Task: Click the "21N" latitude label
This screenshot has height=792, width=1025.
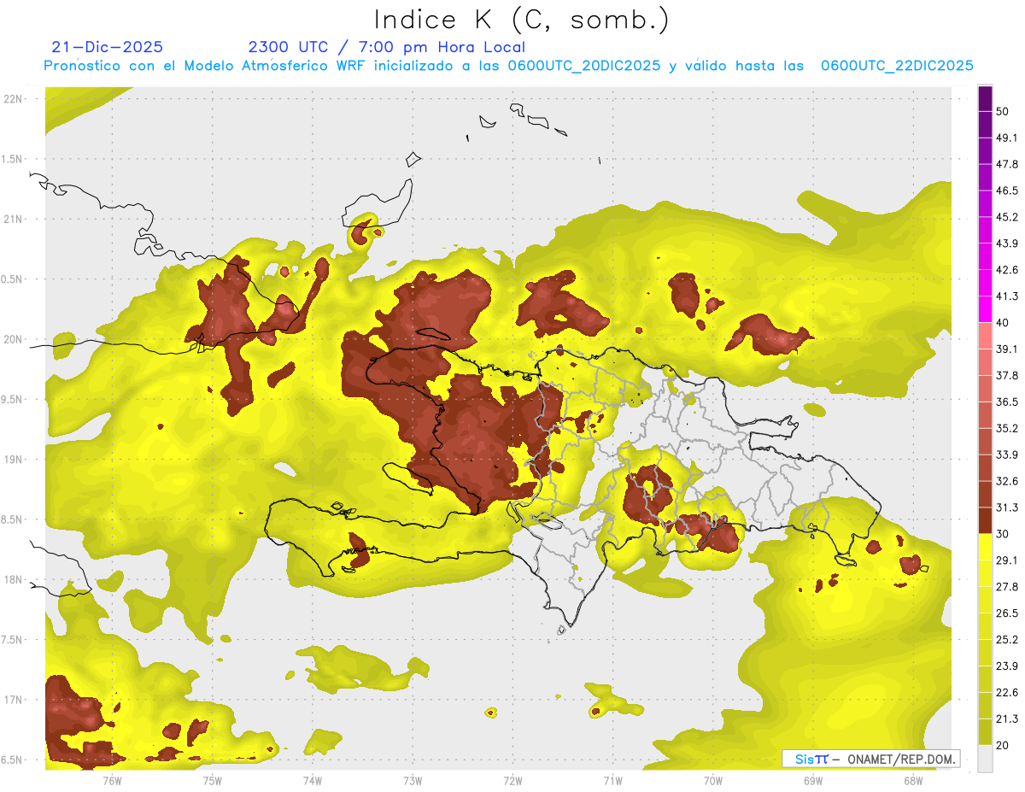Action: point(14,219)
